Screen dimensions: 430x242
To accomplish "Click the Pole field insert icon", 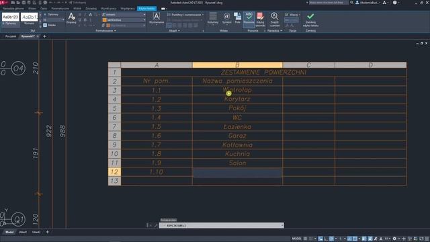I will pyautogui.click(x=237, y=18).
